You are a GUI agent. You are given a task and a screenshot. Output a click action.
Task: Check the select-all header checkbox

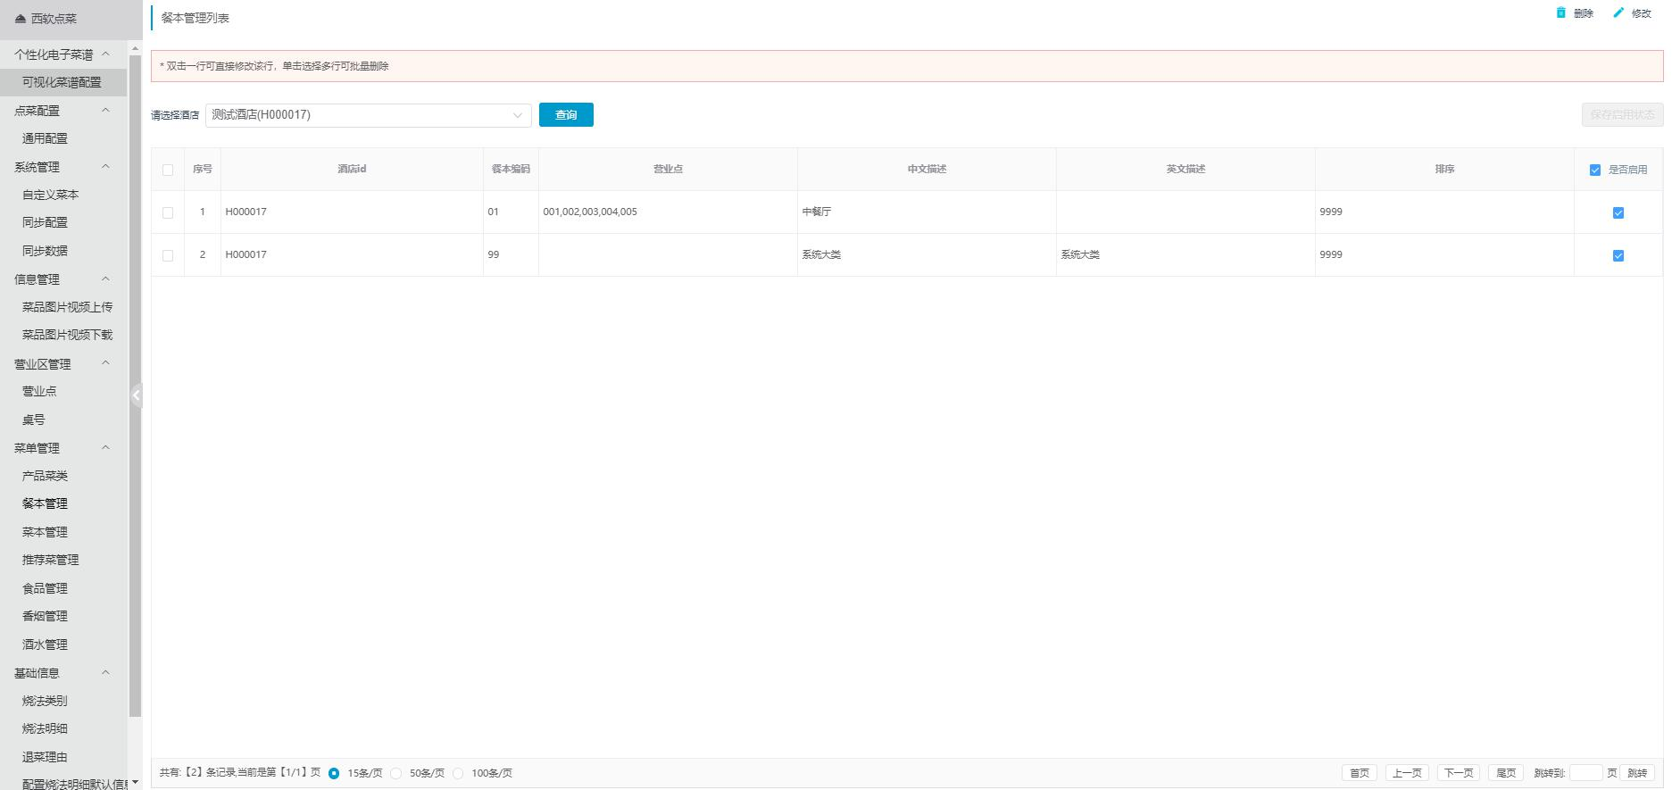(x=168, y=170)
